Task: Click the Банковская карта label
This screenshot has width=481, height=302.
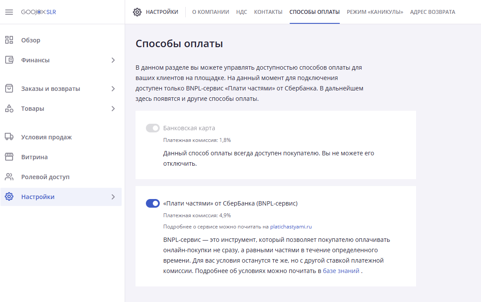Action: coord(189,128)
